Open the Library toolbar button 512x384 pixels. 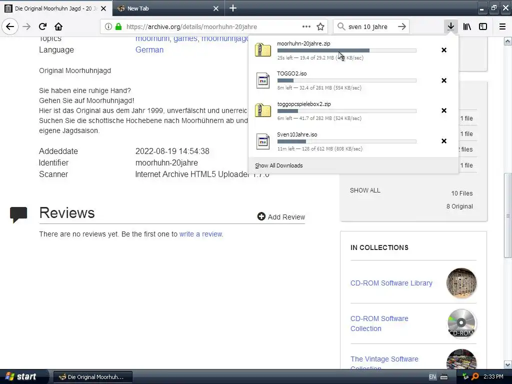467,26
